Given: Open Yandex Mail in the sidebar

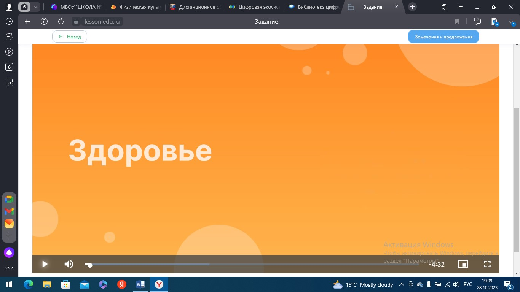Looking at the screenshot, I should pos(9,224).
